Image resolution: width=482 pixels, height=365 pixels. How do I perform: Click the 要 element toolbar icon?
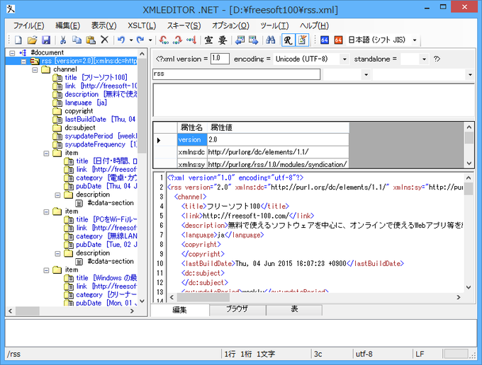(x=223, y=40)
